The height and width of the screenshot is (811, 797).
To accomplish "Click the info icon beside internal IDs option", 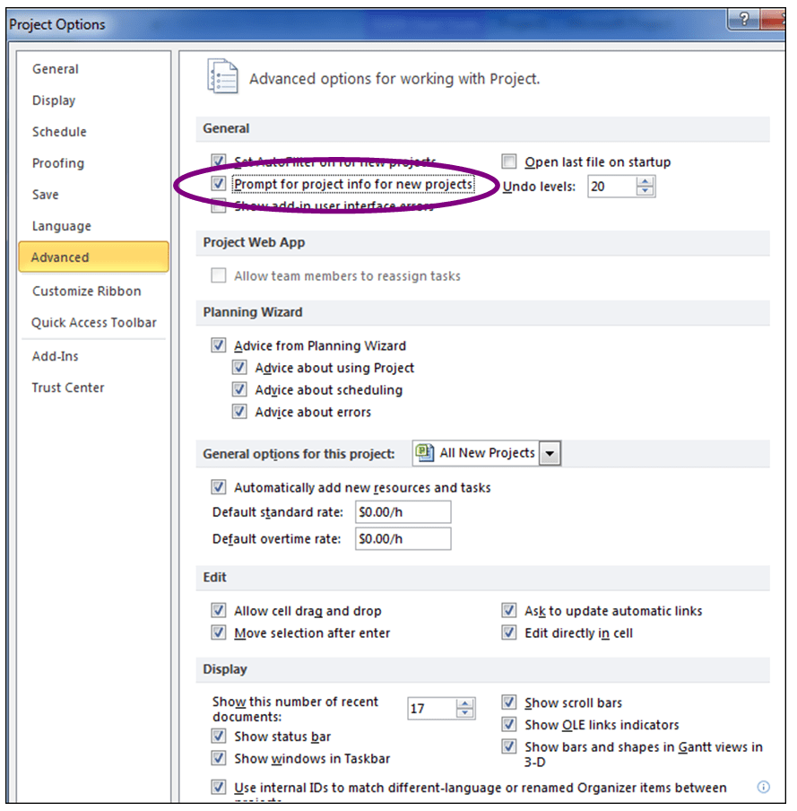I will 763,787.
